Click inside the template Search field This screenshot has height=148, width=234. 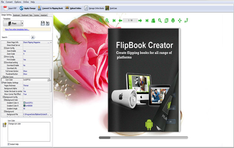[19, 37]
